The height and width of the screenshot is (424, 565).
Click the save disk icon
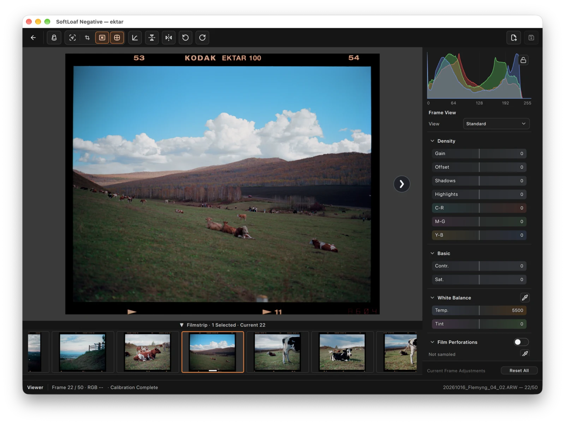[531, 38]
